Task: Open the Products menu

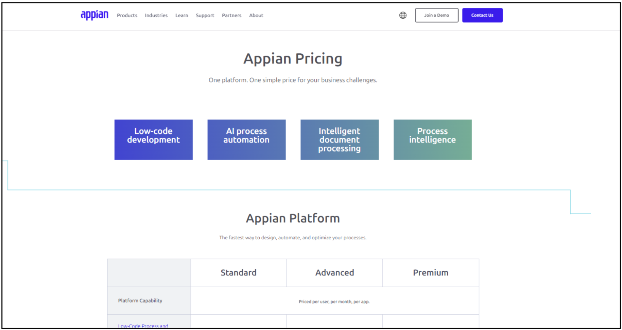Action: (127, 15)
